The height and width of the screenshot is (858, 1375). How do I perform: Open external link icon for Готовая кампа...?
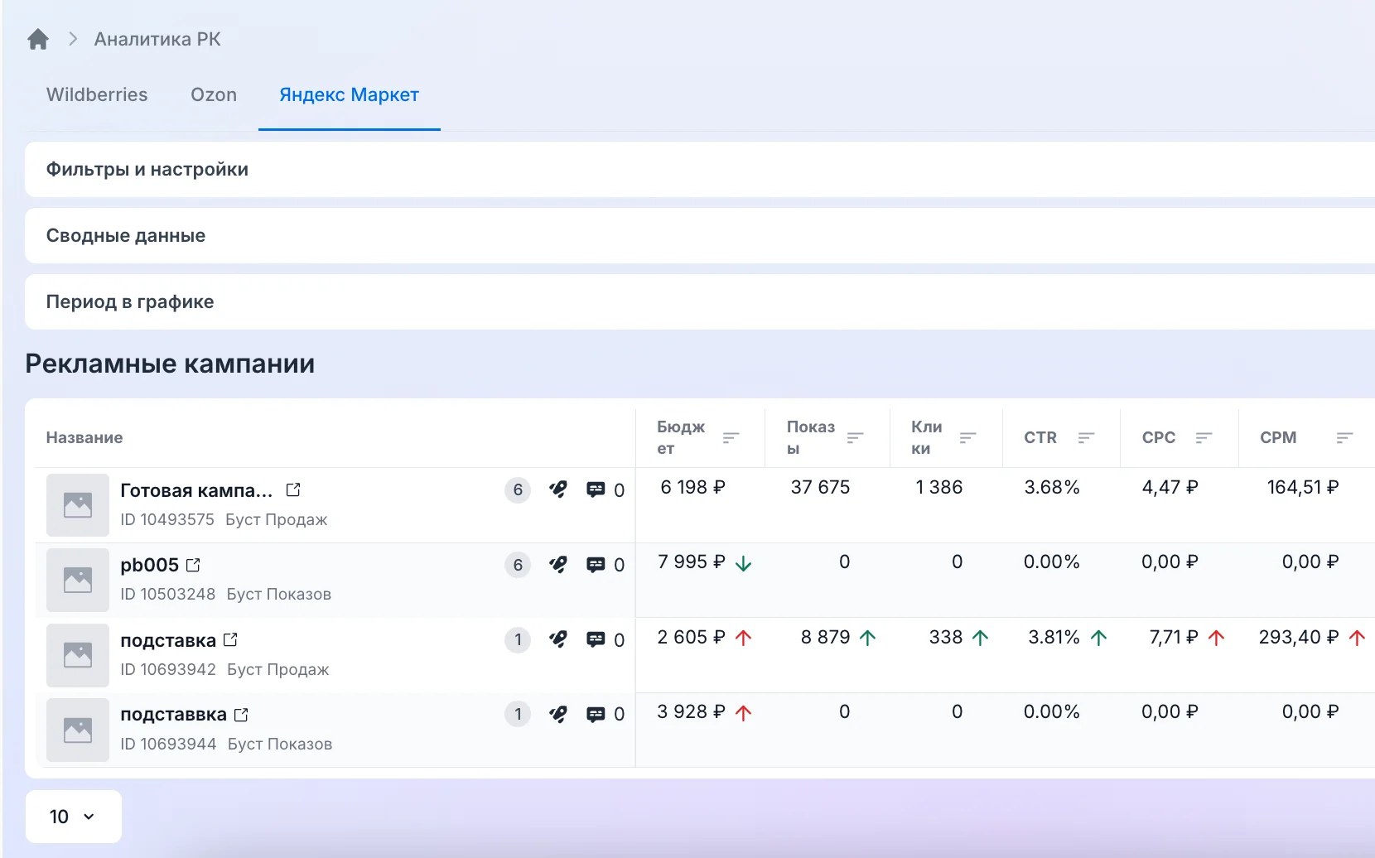293,489
